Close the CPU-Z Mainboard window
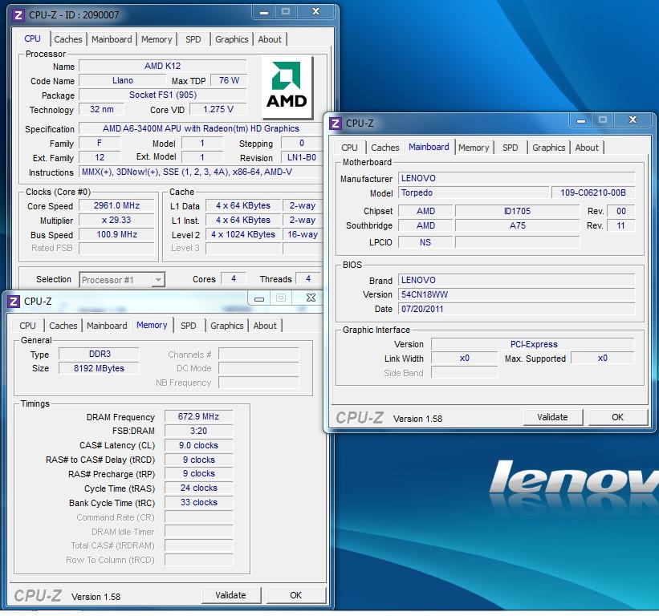Image resolution: width=659 pixels, height=616 pixels. pyautogui.click(x=633, y=120)
